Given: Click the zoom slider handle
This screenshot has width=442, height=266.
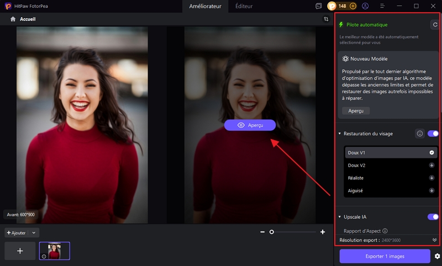Looking at the screenshot, I should (x=271, y=232).
